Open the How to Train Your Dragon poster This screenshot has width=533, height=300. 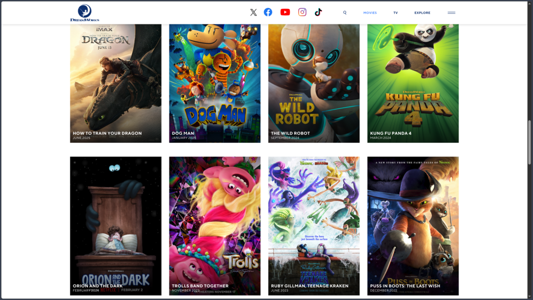pos(115,83)
